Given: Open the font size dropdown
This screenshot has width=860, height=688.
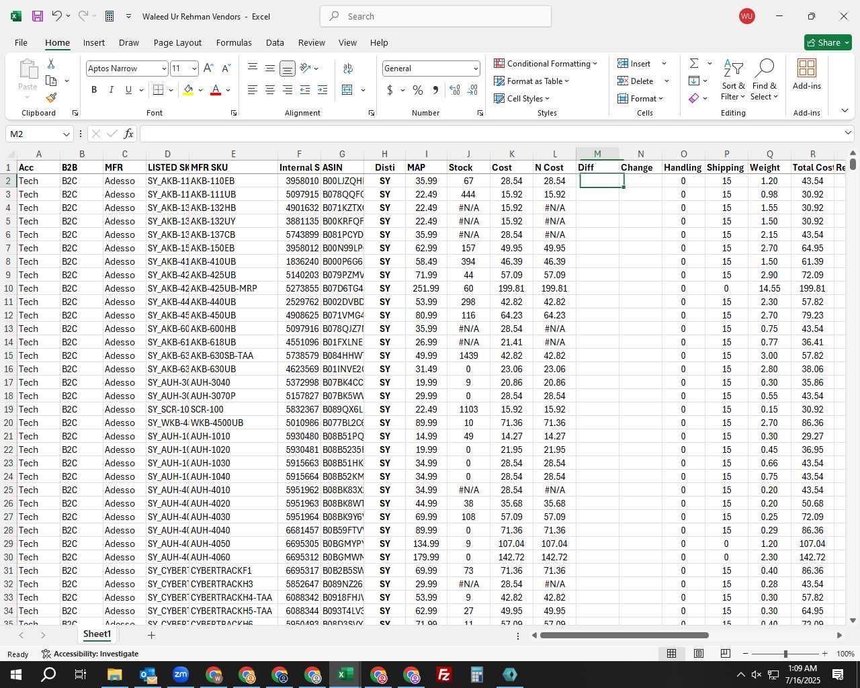Looking at the screenshot, I should [194, 69].
